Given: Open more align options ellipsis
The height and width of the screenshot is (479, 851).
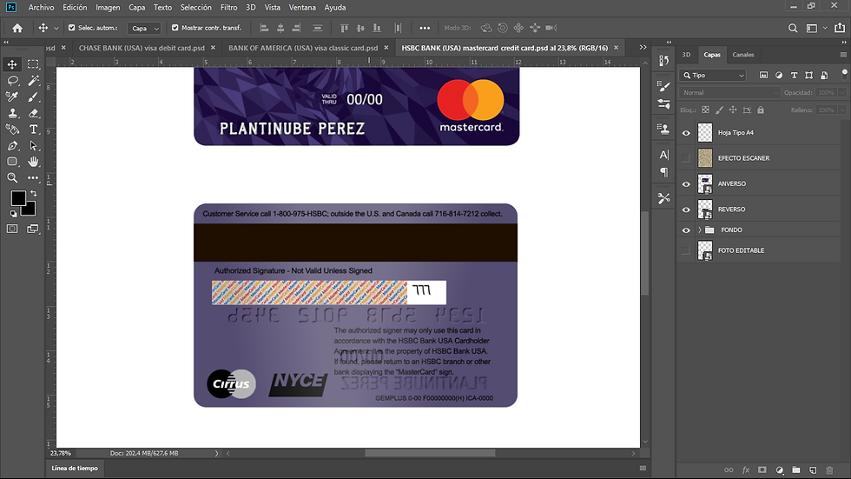Looking at the screenshot, I should [425, 28].
